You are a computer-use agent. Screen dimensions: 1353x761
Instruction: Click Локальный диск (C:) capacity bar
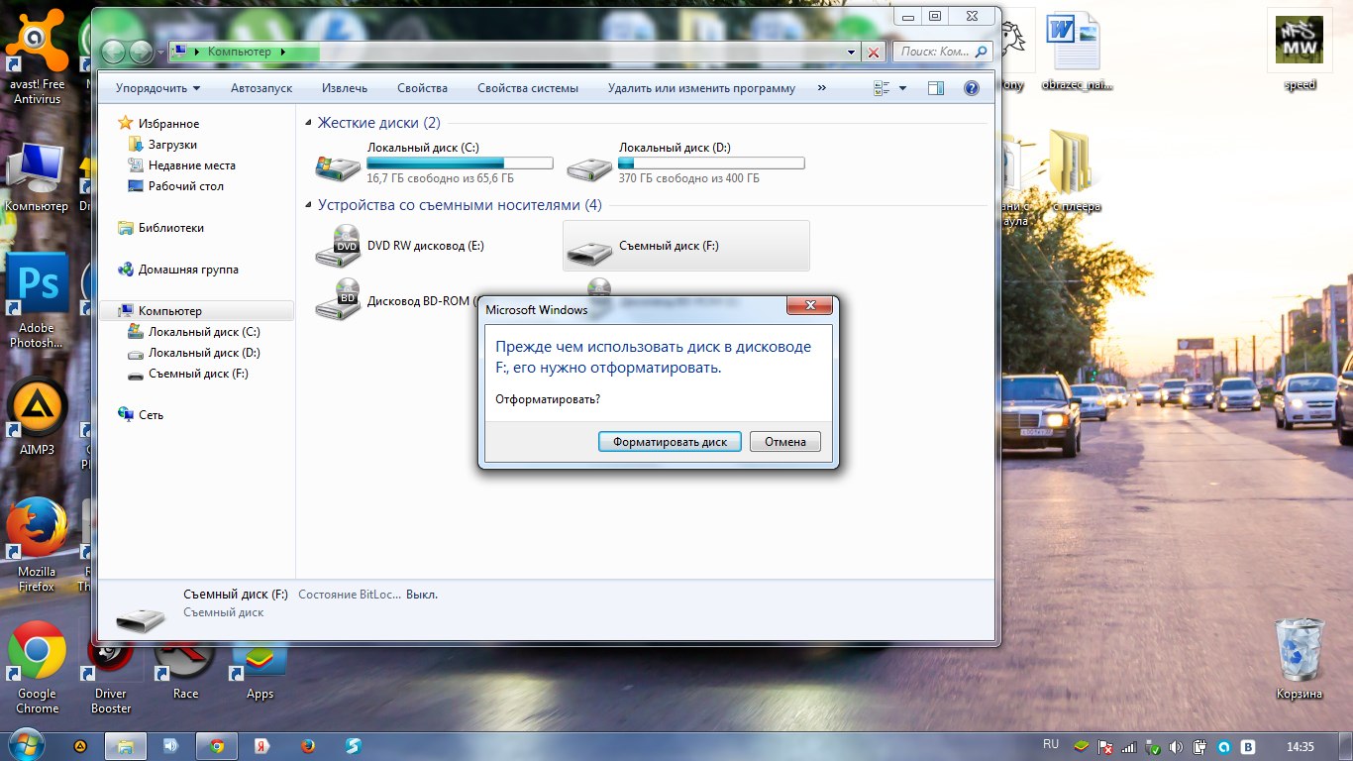[460, 163]
